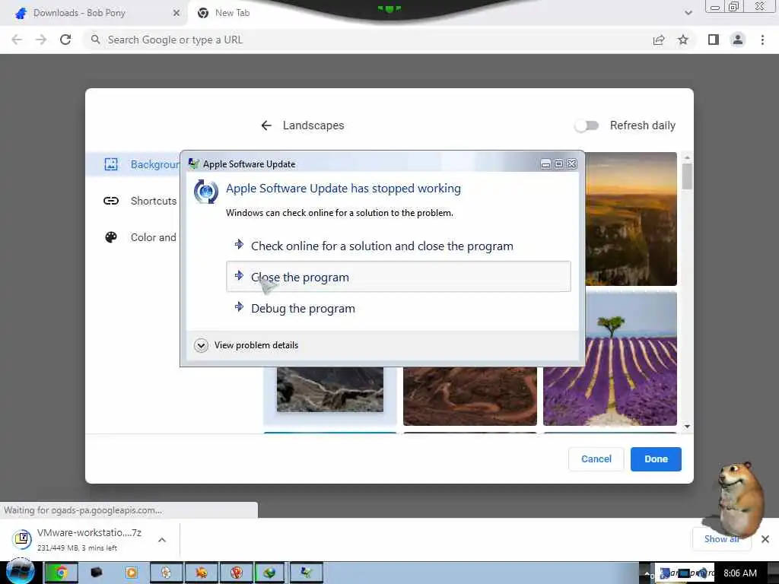Close the downloads bar
779x584 pixels.
pos(765,539)
